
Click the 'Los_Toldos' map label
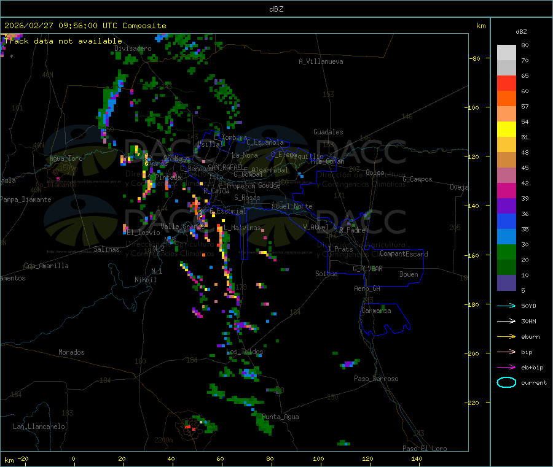(x=245, y=352)
